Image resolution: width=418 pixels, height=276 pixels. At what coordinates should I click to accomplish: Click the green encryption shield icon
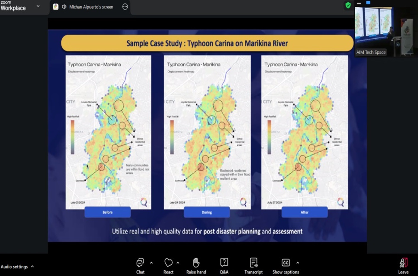[x=348, y=5]
